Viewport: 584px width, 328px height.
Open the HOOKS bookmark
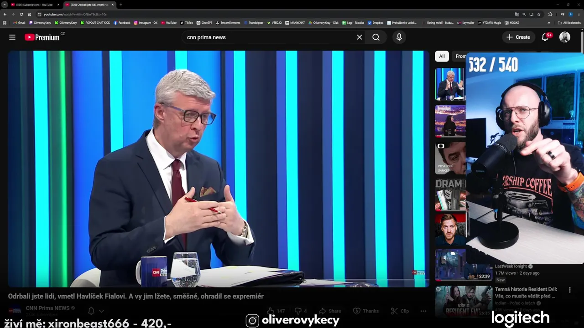tap(512, 22)
